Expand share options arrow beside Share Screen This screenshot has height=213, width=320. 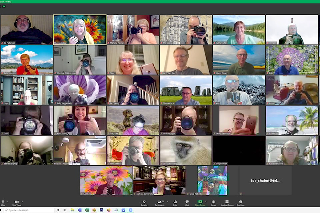tap(206, 202)
